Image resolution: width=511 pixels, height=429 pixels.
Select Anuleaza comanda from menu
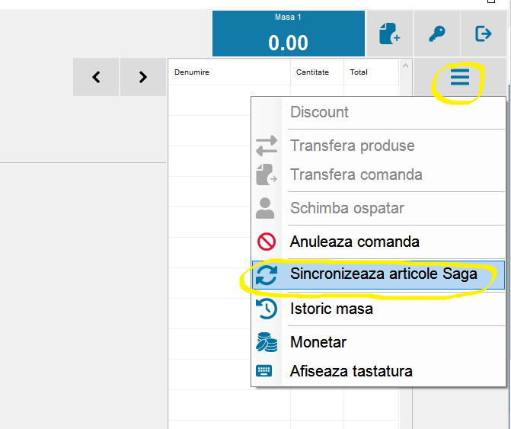click(354, 242)
